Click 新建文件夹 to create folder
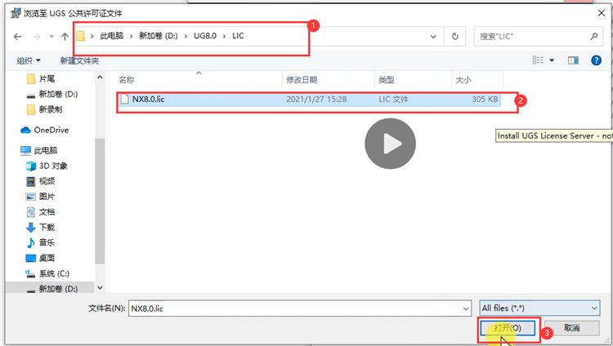613x346 pixels. click(79, 60)
